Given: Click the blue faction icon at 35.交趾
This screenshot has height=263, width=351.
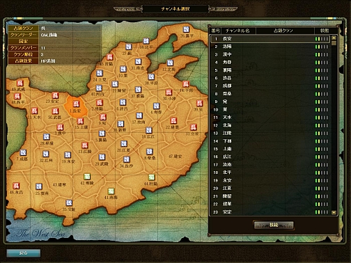Looking at the screenshot, I should (x=69, y=202).
